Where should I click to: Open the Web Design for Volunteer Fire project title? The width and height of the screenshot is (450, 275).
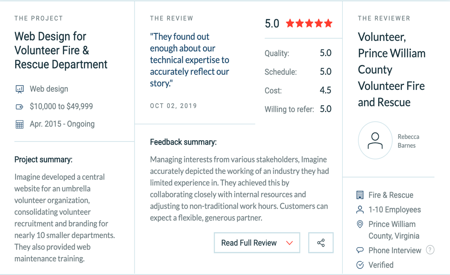[x=61, y=50]
